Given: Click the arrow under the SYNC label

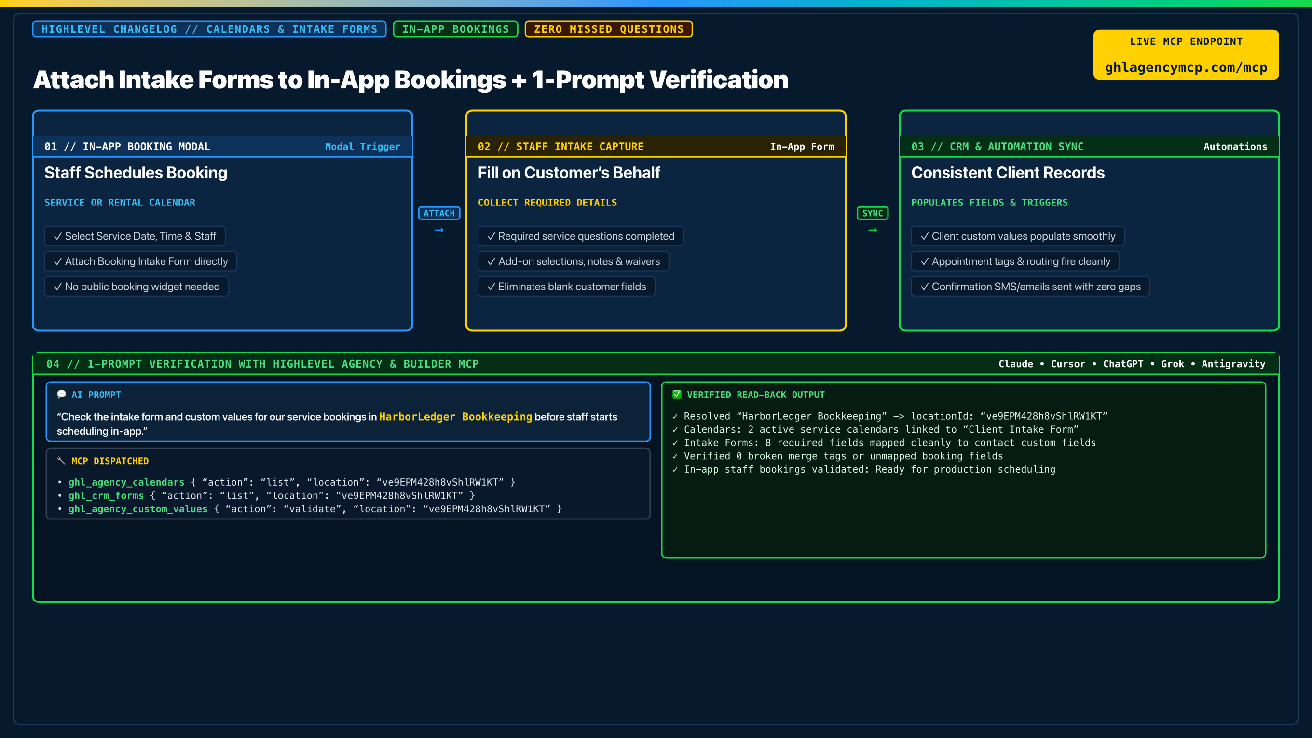Looking at the screenshot, I should (873, 230).
